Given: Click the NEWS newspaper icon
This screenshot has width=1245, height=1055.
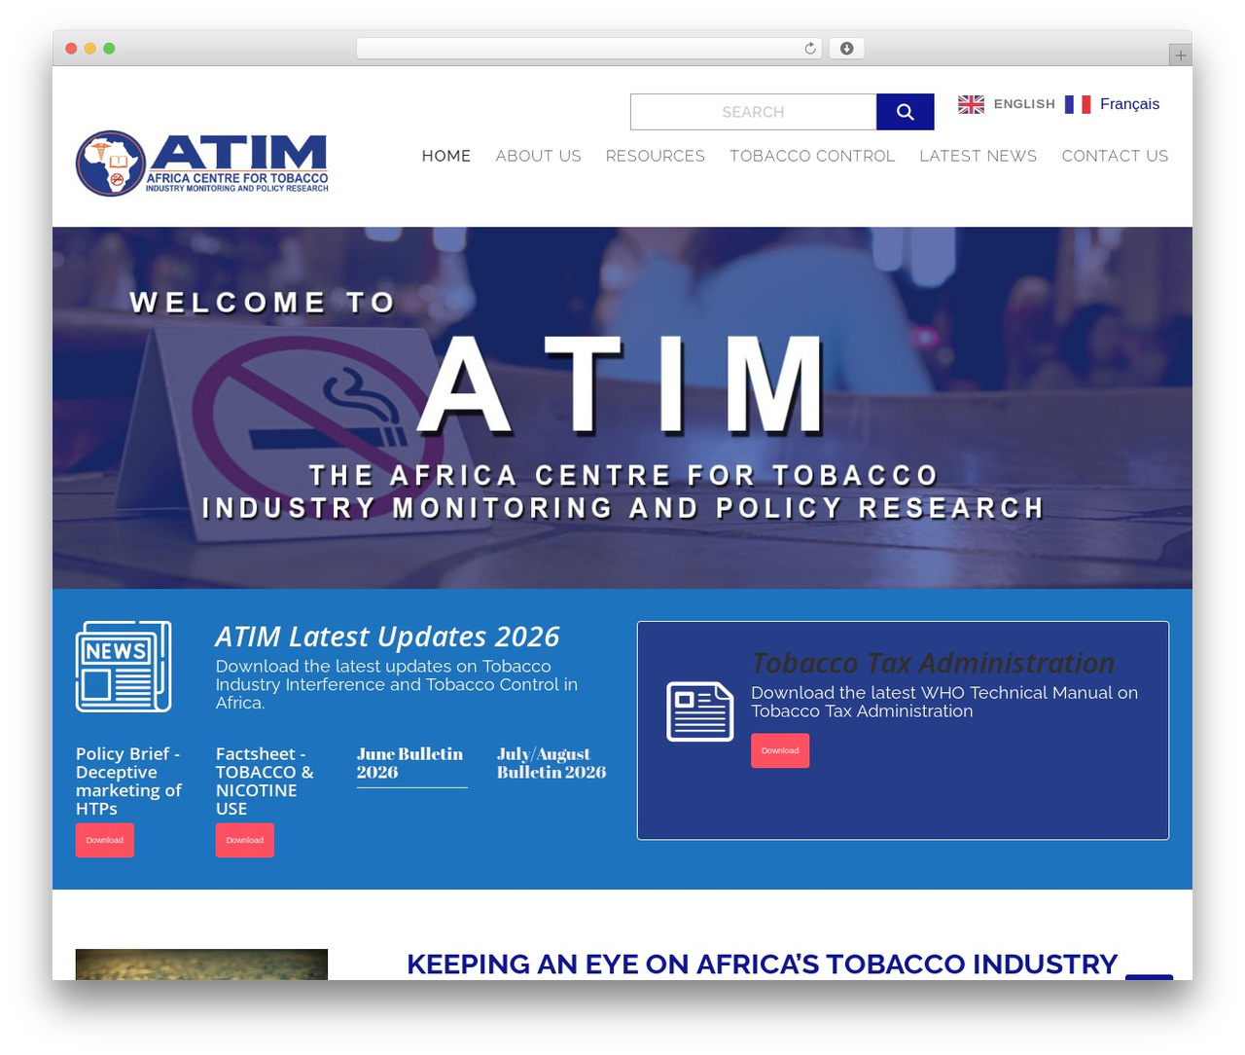Looking at the screenshot, I should 124,667.
